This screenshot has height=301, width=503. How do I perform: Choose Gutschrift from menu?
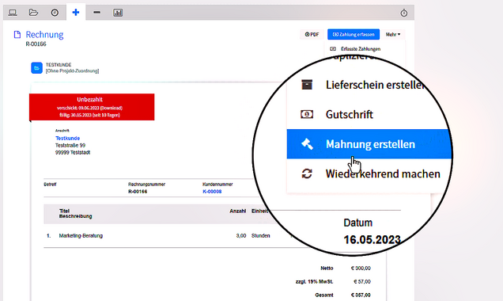coord(350,114)
